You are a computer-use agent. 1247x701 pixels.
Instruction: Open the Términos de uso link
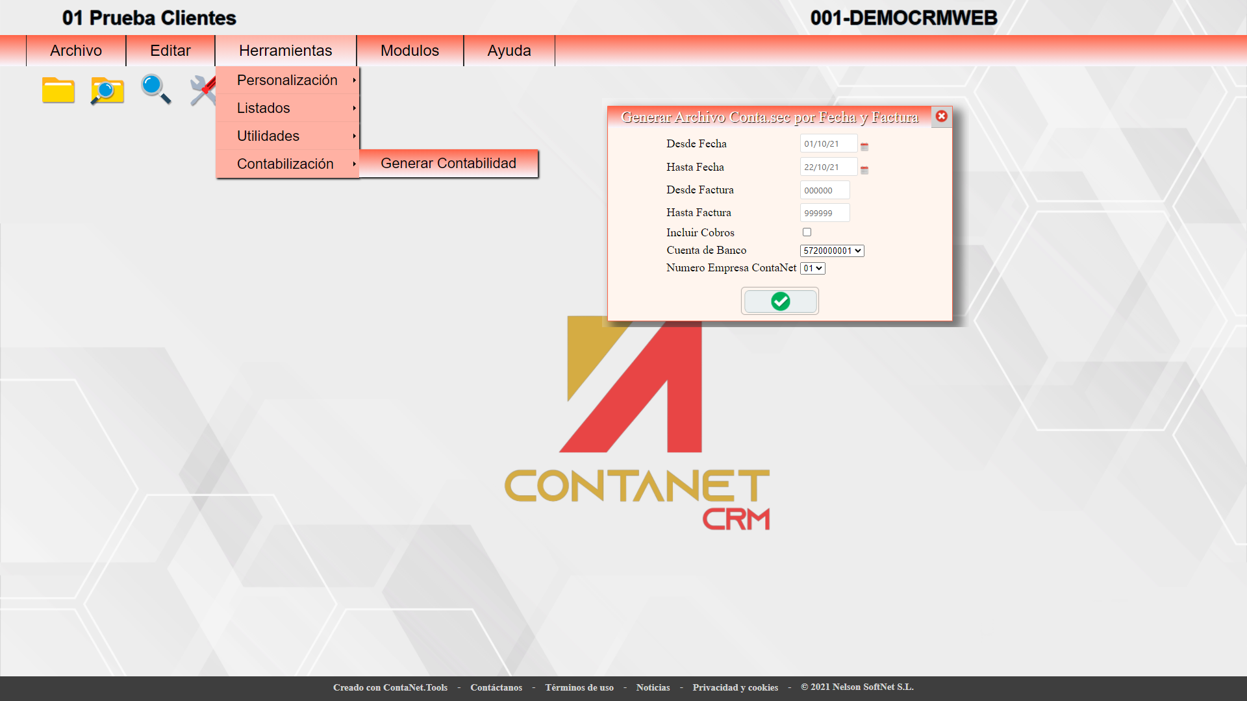pyautogui.click(x=579, y=687)
